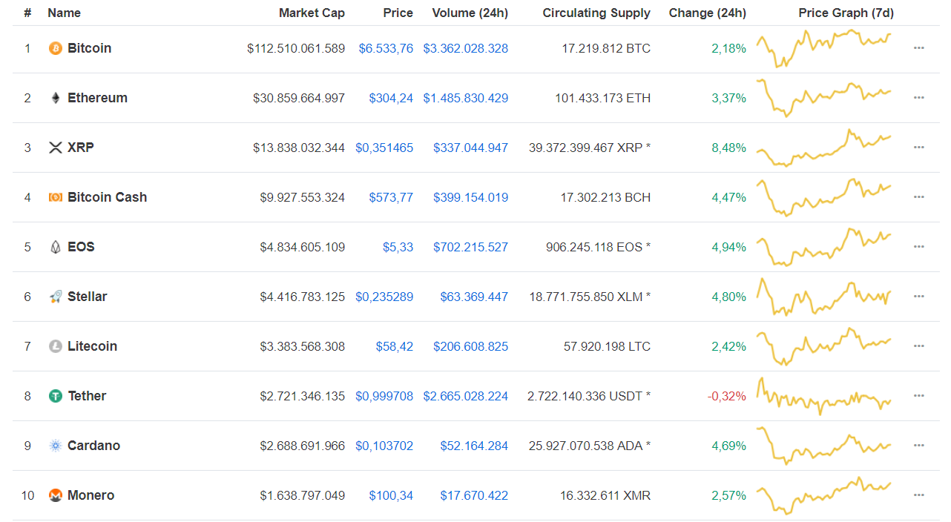This screenshot has height=522, width=951.
Task: Select the Stellar rocket logo icon
Action: click(x=54, y=296)
